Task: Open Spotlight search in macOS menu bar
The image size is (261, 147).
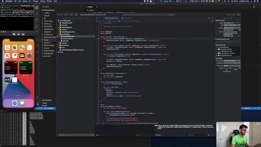Action: pos(251,1)
